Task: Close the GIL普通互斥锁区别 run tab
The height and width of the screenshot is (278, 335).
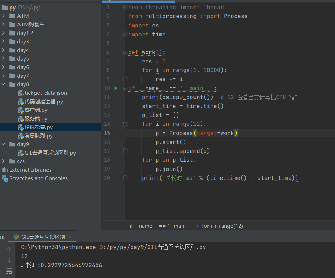Action: coord(70,237)
